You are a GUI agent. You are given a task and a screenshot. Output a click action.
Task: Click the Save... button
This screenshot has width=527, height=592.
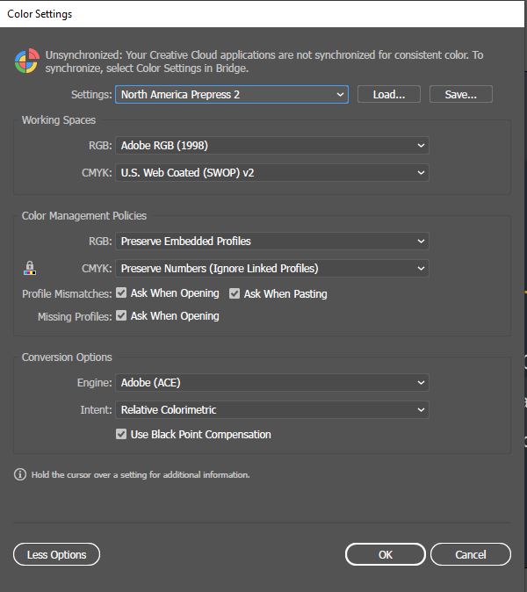point(461,94)
